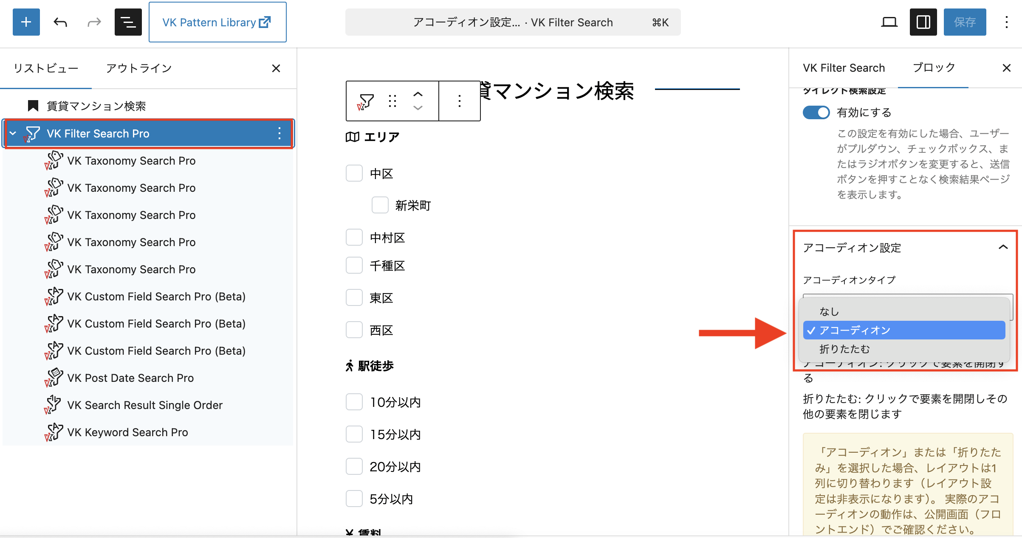1022x538 pixels.
Task: Click VK Keyword Search Pro icon
Action: point(54,432)
